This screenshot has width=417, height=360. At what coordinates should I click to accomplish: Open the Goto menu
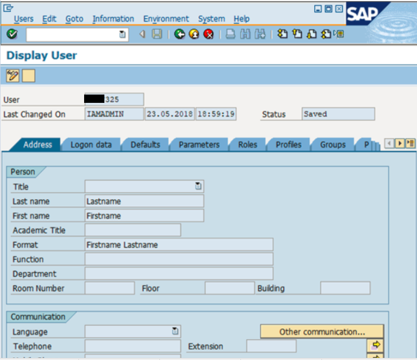click(x=74, y=19)
